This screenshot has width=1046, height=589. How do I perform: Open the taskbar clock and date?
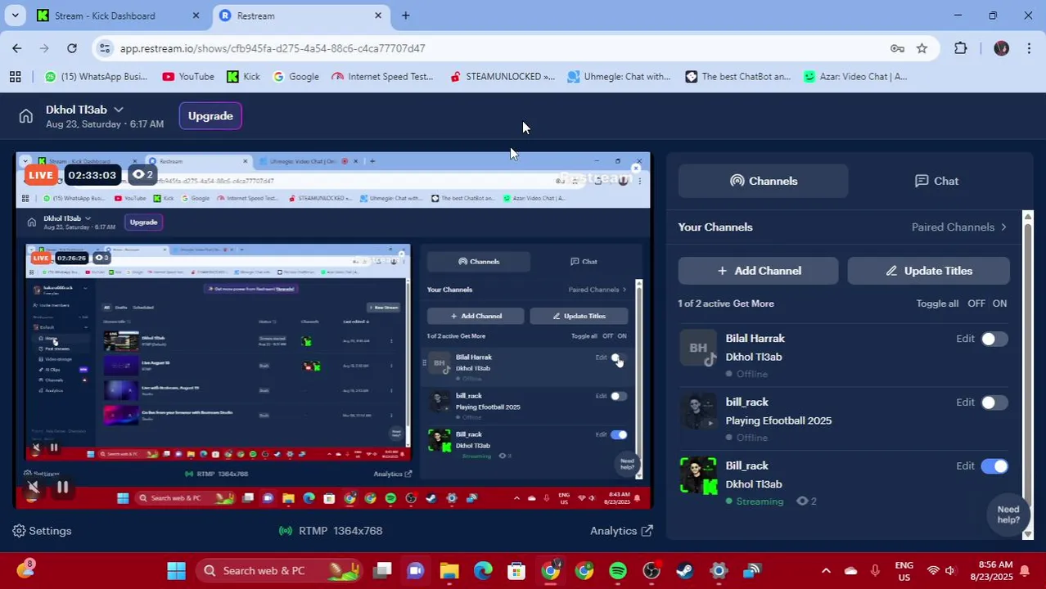[x=991, y=570]
